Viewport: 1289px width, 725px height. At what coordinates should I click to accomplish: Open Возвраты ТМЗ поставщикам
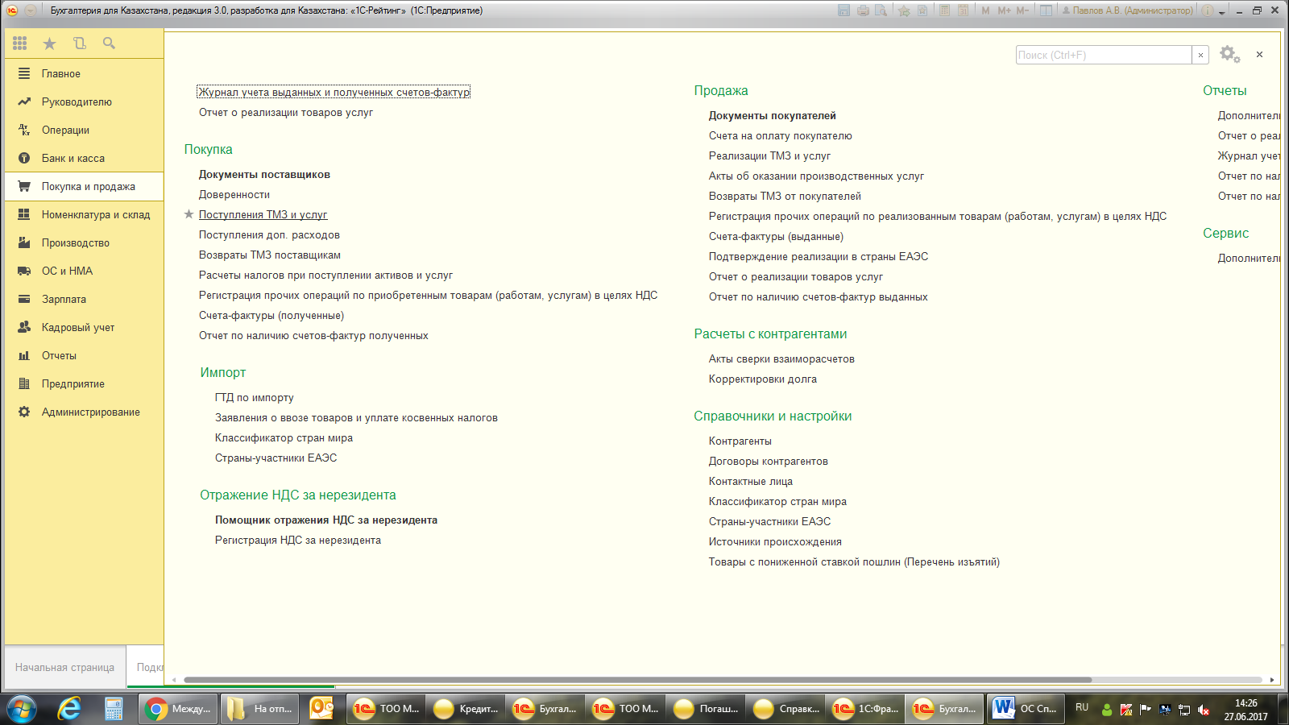tap(270, 255)
